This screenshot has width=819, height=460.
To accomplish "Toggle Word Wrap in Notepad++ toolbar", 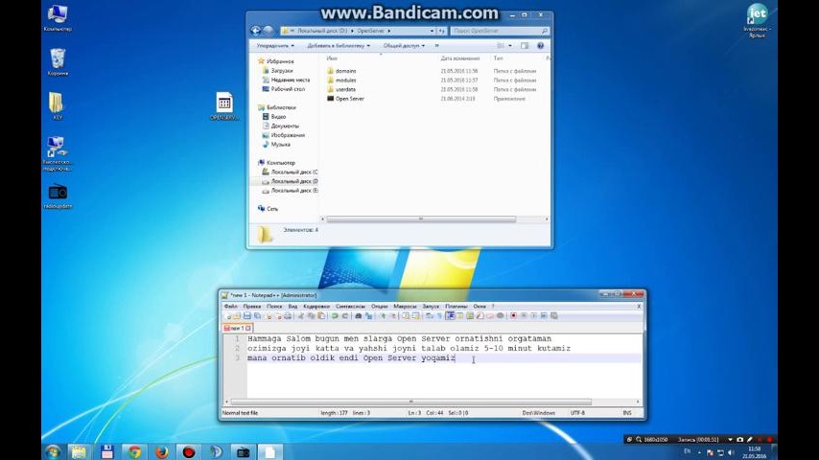I will click(429, 316).
